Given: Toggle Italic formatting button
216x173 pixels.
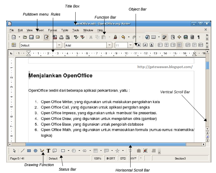Looking at the screenshot, I should [x=145, y=45].
